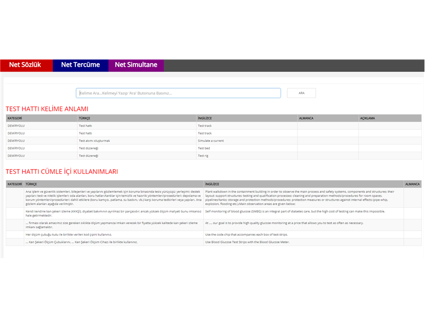Select ALMANCA header in sentence usage table

point(412,184)
